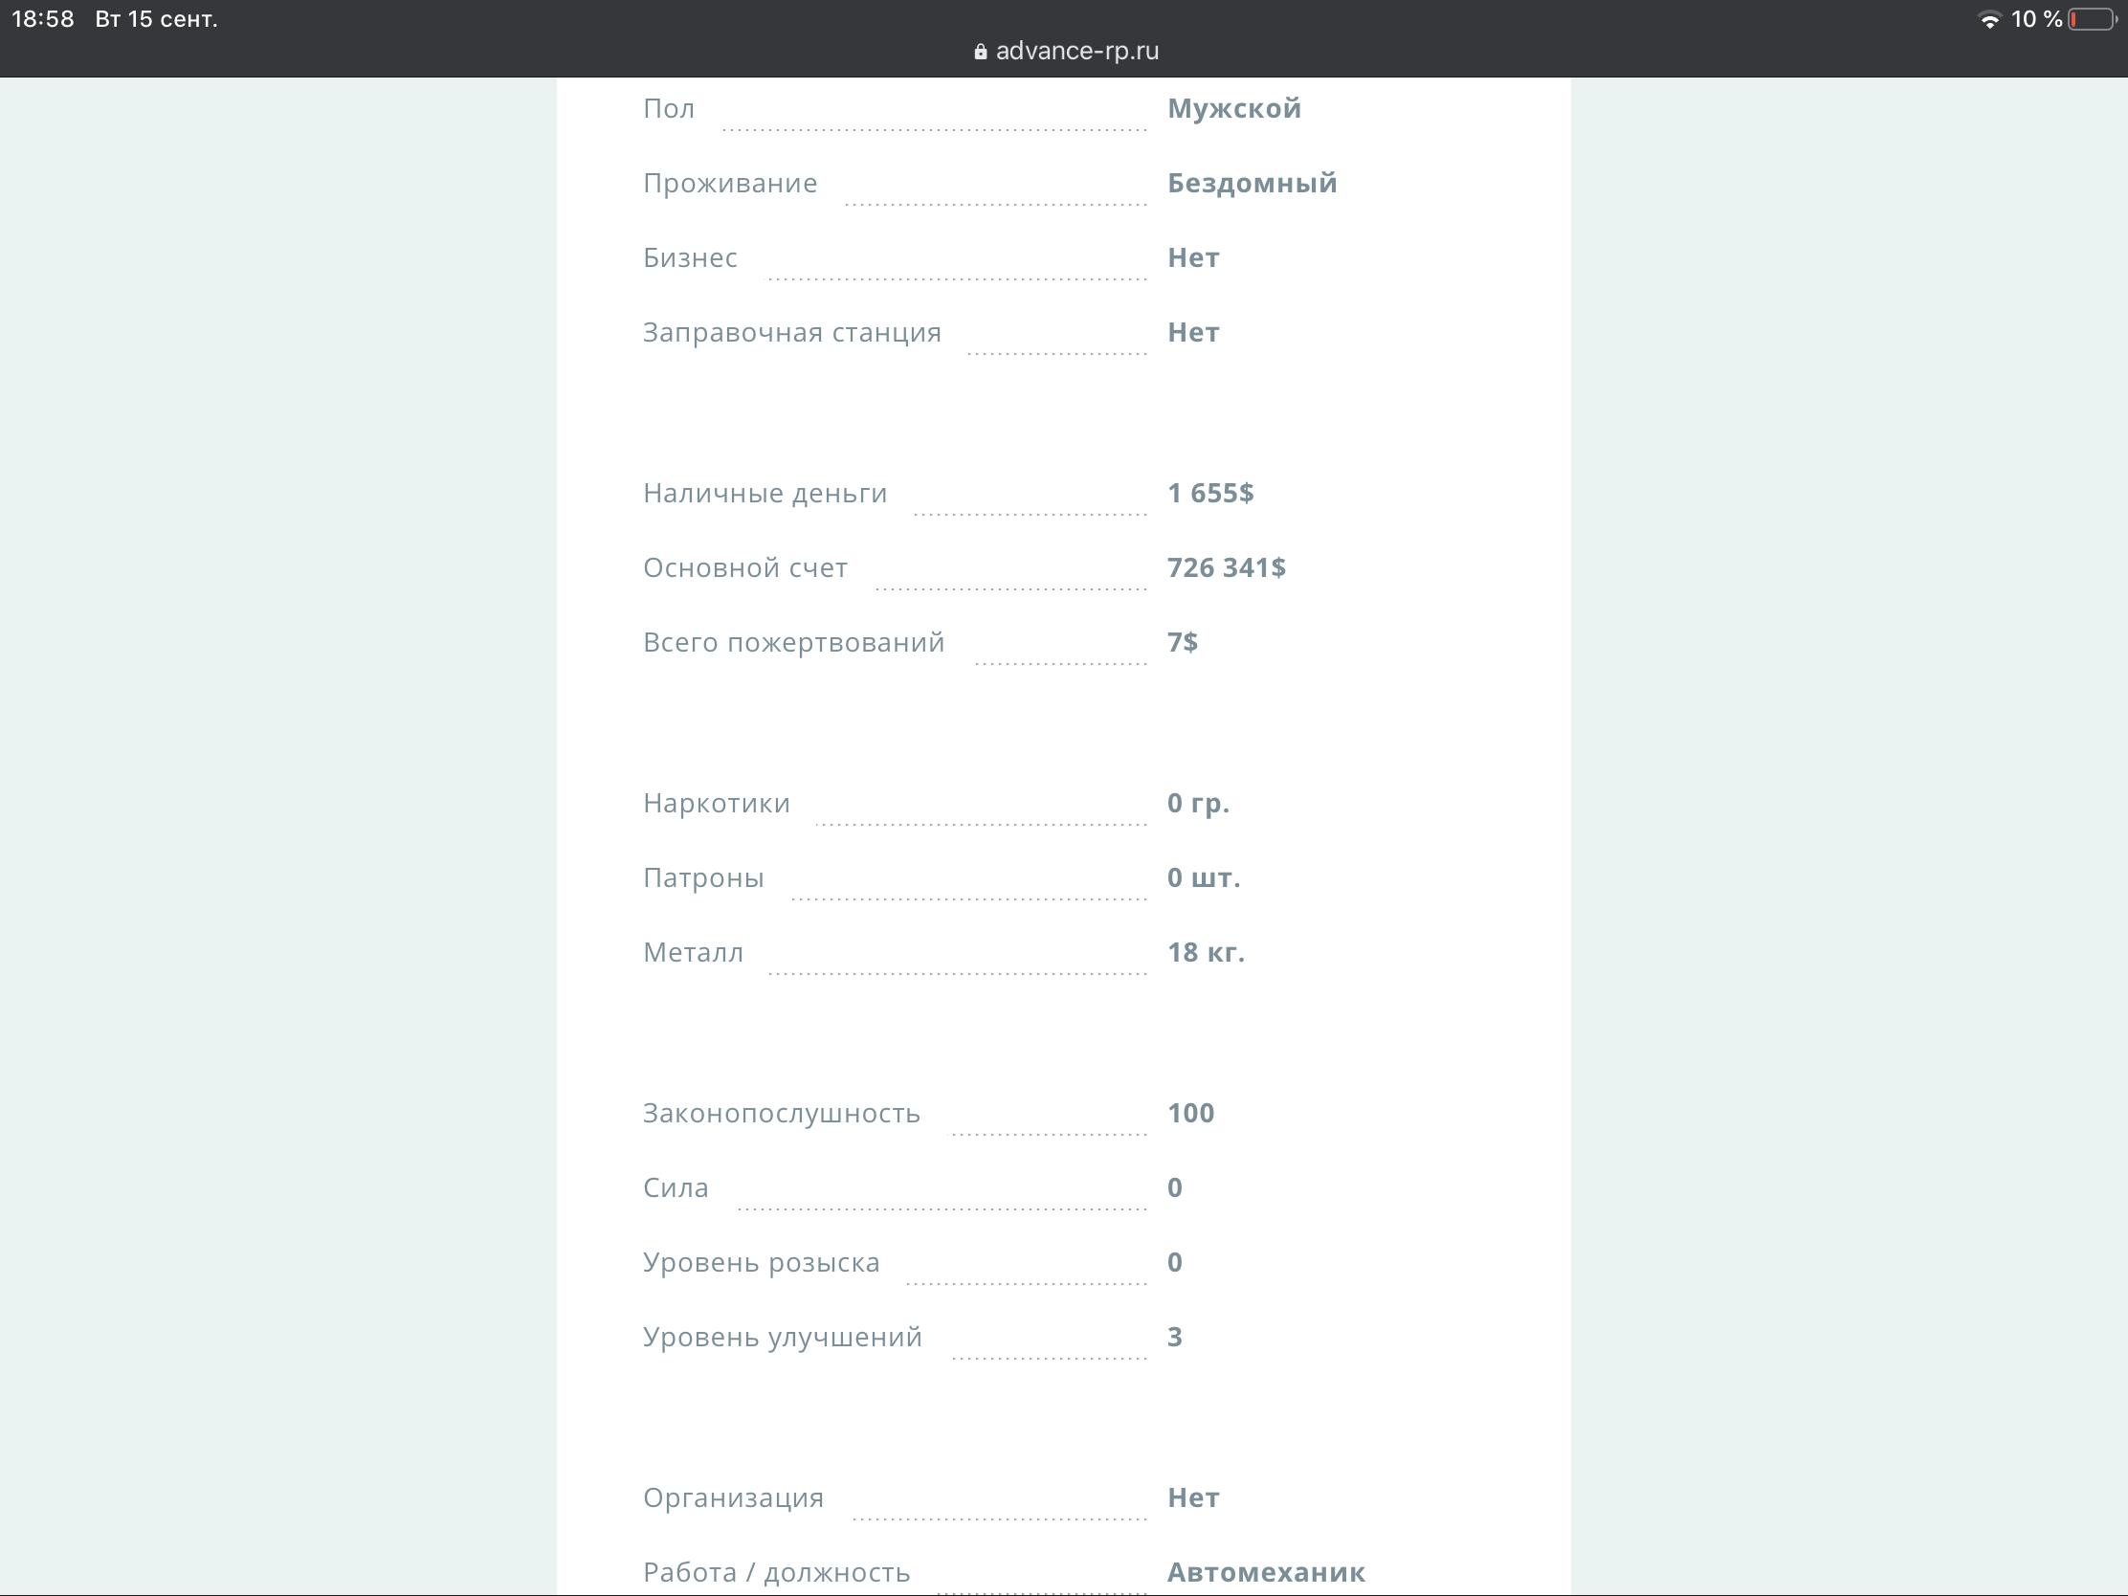This screenshot has width=2128, height=1596.
Task: Tap the battery indicator icon
Action: pos(2093,20)
